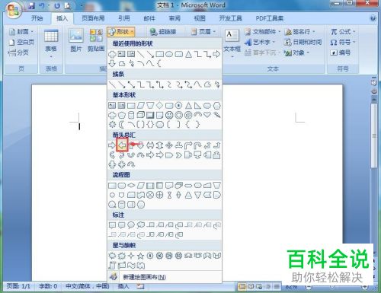
Task: Expand the 封面 cover page dropdown
Action: coord(21,32)
